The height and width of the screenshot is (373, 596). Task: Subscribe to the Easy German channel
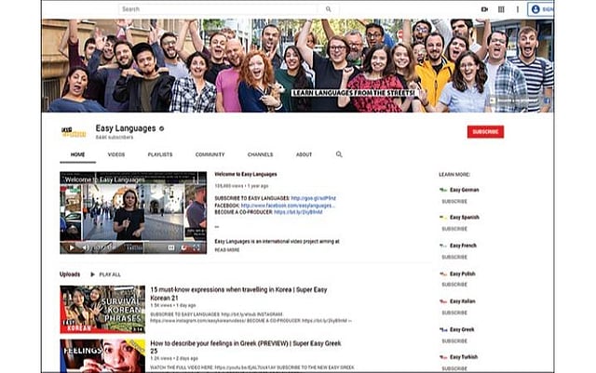(454, 201)
